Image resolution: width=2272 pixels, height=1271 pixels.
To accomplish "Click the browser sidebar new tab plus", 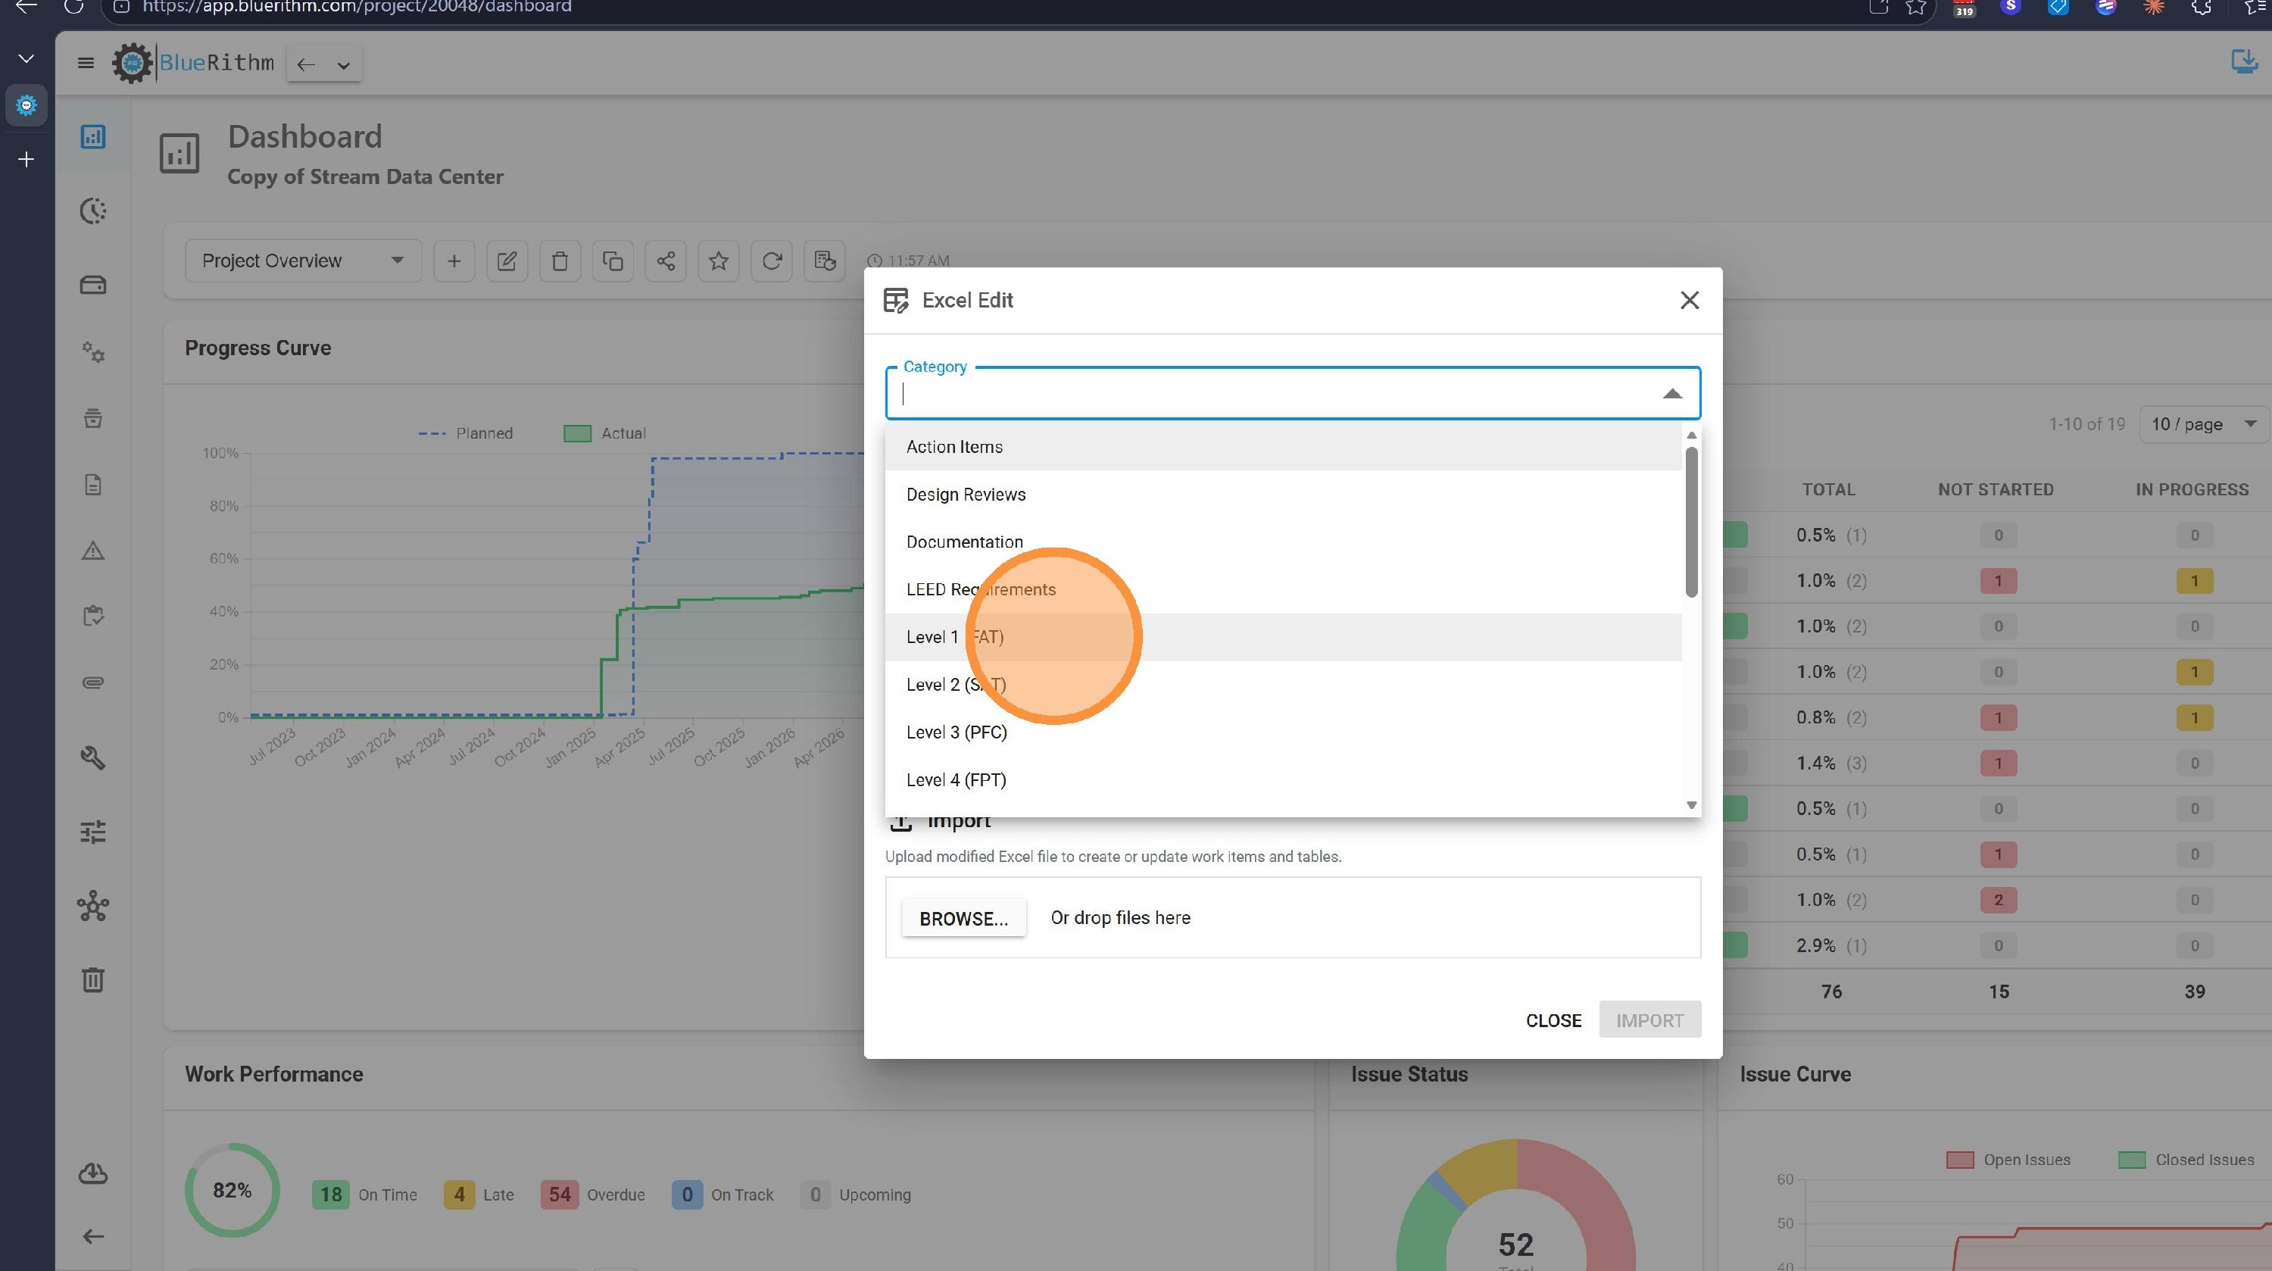I will tap(27, 160).
